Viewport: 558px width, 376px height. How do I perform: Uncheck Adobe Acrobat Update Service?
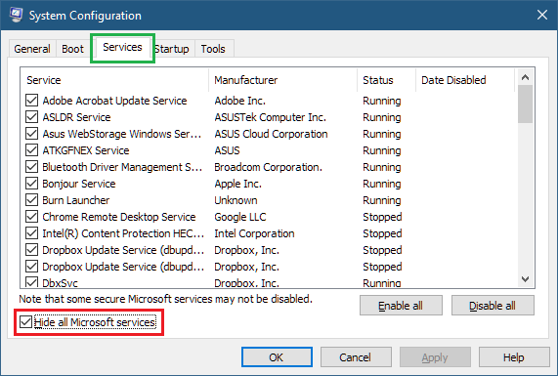[x=31, y=101]
